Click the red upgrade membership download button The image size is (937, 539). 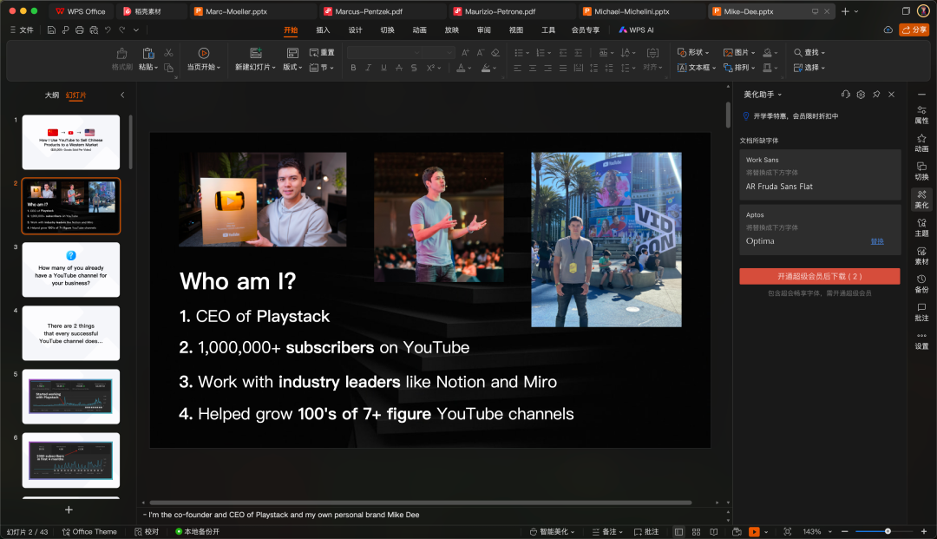[819, 276]
